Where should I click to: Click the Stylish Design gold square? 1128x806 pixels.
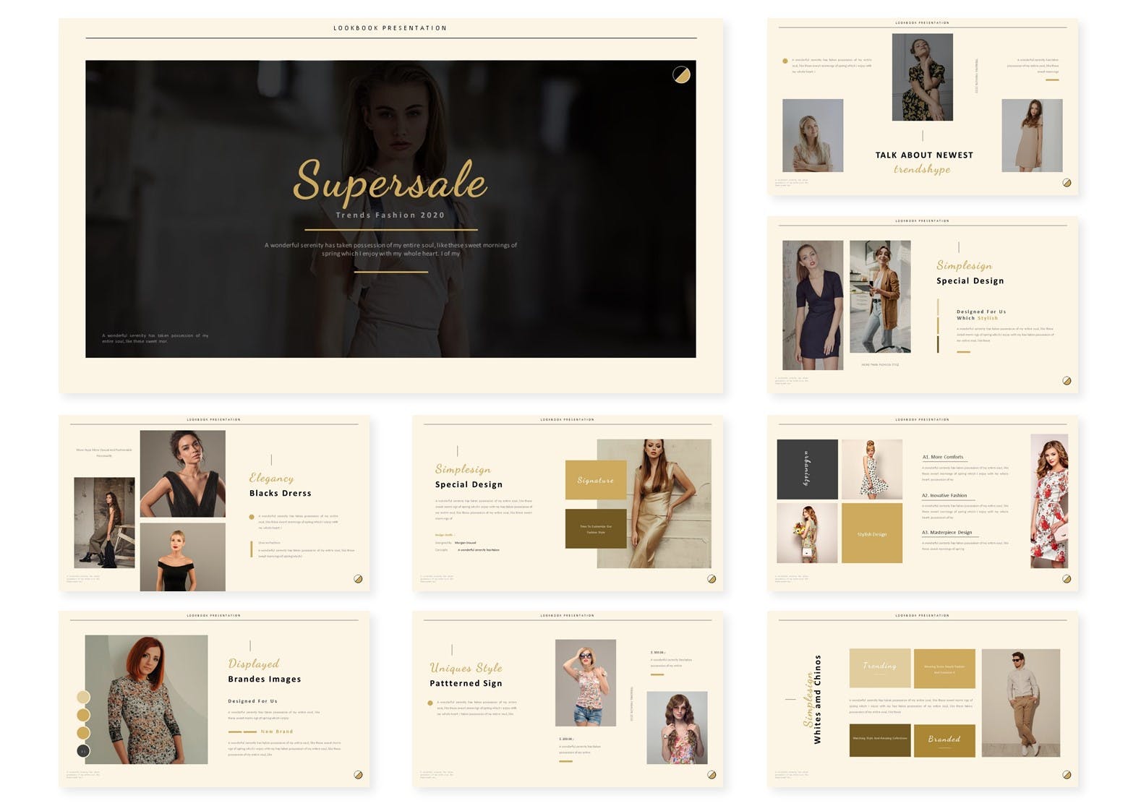[872, 533]
